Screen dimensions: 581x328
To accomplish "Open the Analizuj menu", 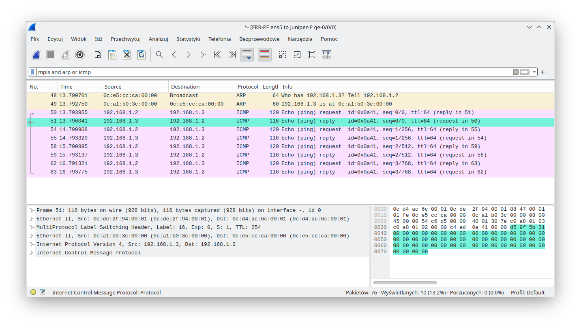I will pyautogui.click(x=159, y=39).
